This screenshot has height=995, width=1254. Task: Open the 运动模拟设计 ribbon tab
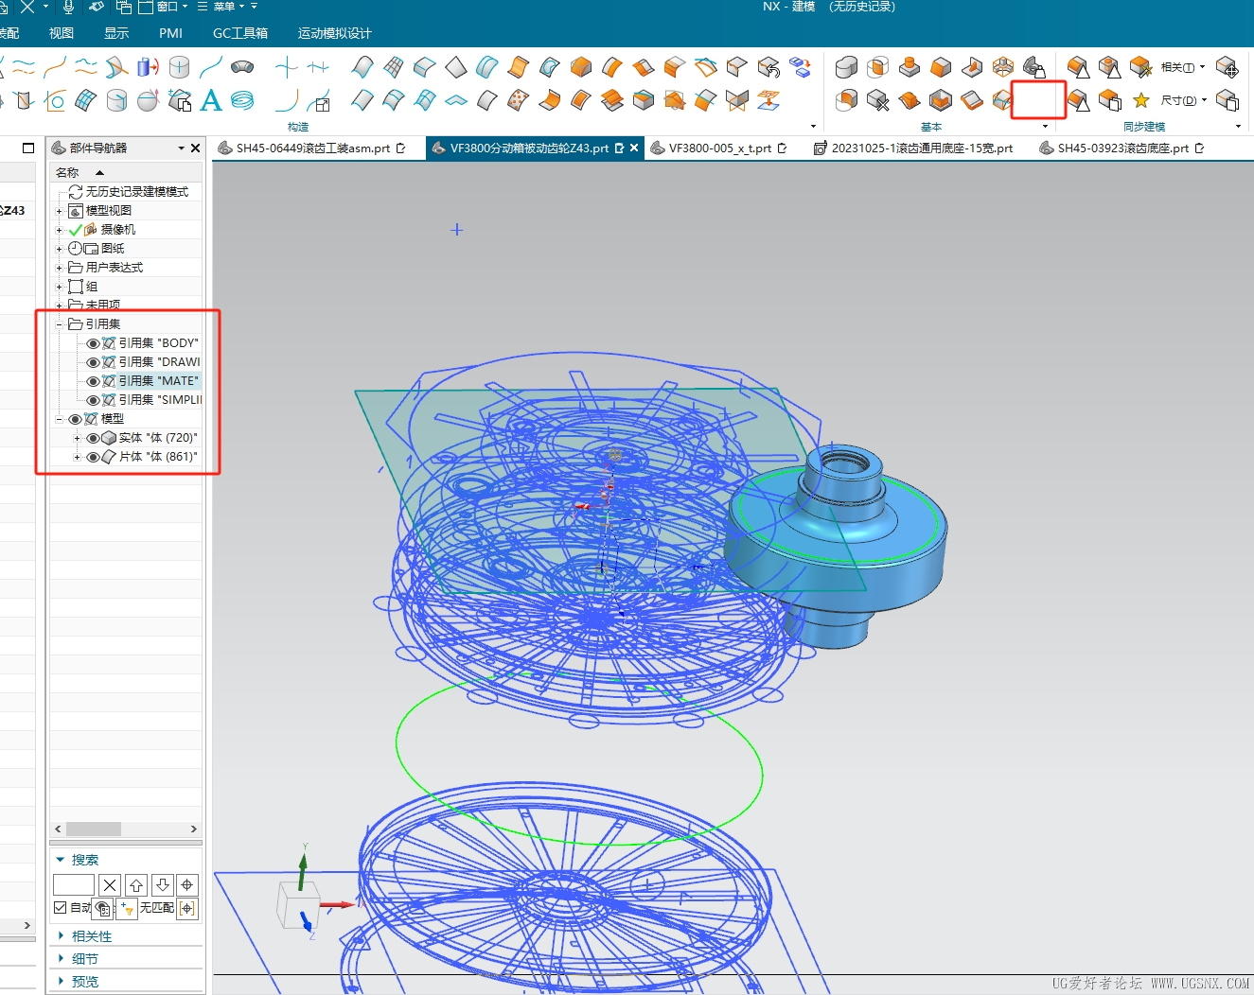(334, 33)
